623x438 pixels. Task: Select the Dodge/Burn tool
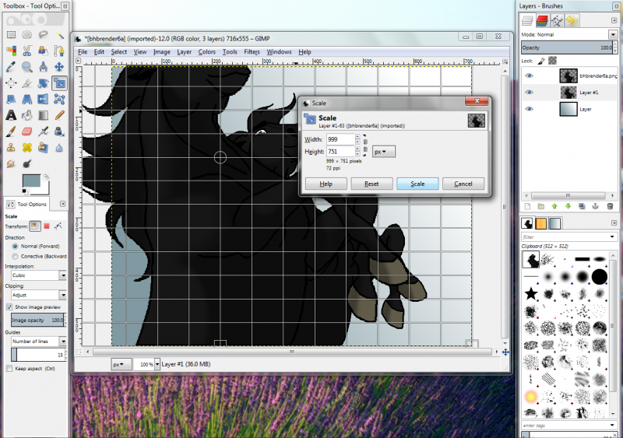pyautogui.click(x=27, y=163)
